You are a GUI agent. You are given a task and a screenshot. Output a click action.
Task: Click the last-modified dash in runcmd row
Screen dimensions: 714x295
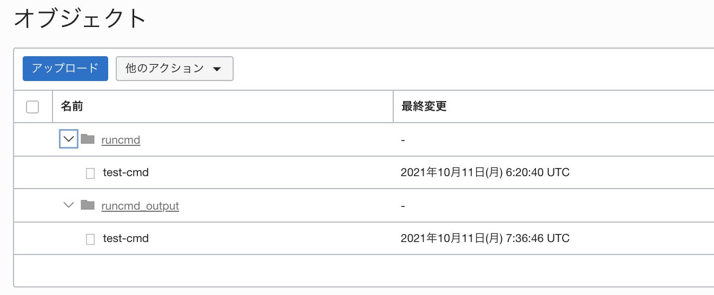click(403, 140)
